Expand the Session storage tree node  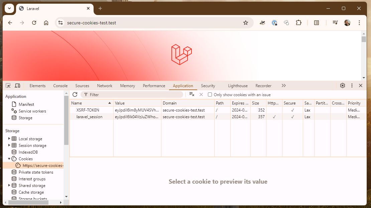pos(9,145)
